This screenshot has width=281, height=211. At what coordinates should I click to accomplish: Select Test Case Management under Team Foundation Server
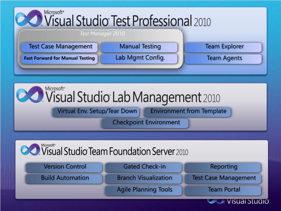[x=223, y=179]
